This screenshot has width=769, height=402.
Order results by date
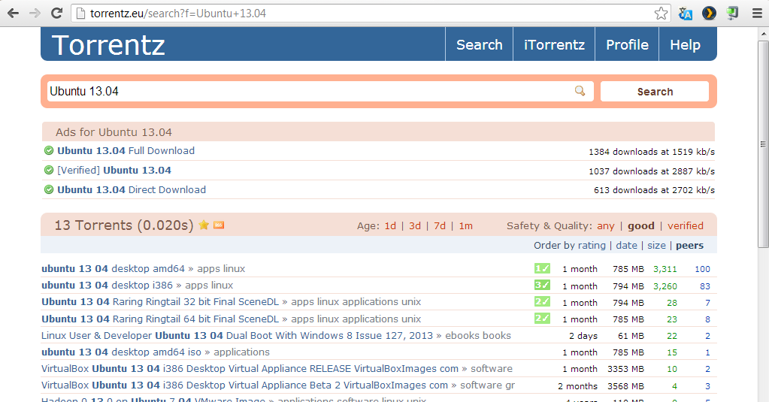coord(627,245)
